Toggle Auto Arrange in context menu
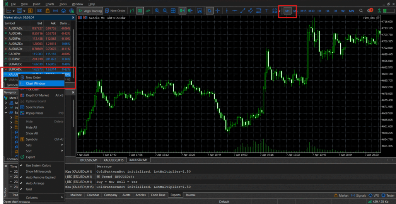Viewport: 396px width, 204px height. (x=35, y=183)
